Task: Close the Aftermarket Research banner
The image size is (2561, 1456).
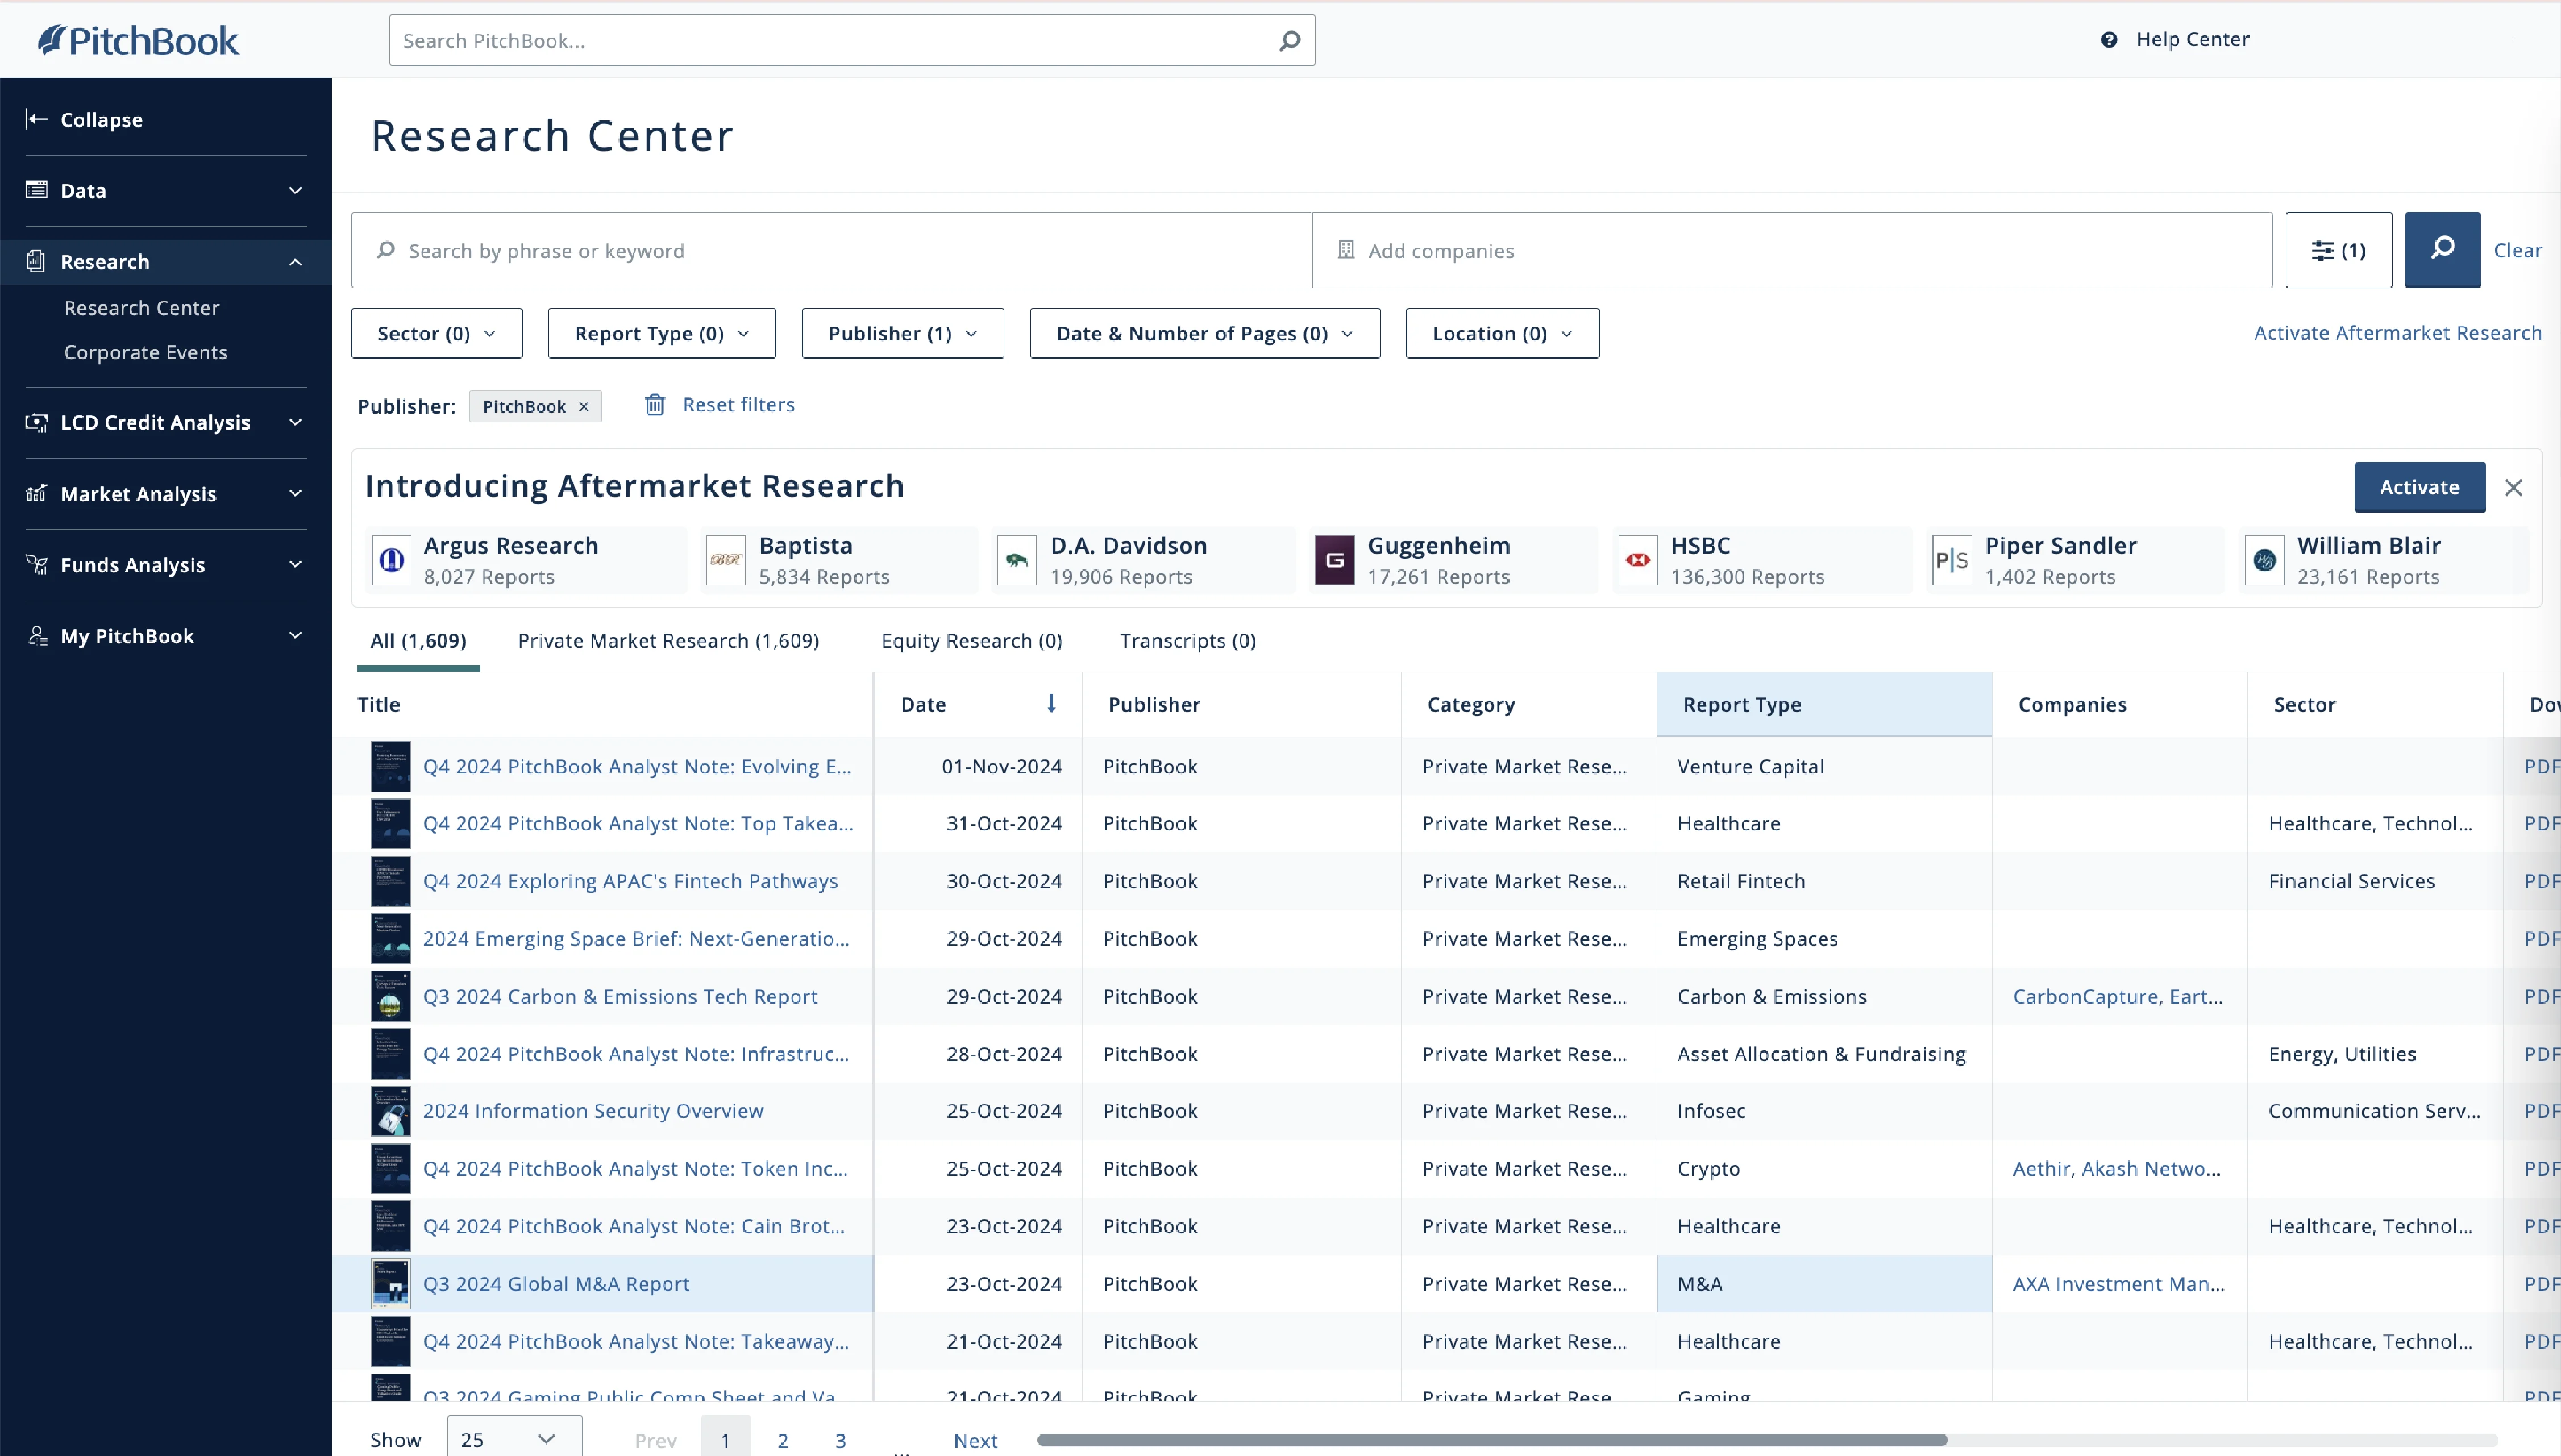Action: (x=2513, y=487)
